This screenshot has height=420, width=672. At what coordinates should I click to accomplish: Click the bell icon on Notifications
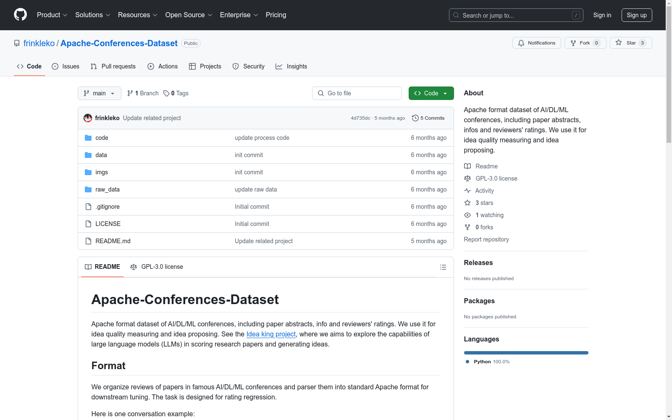pyautogui.click(x=521, y=43)
